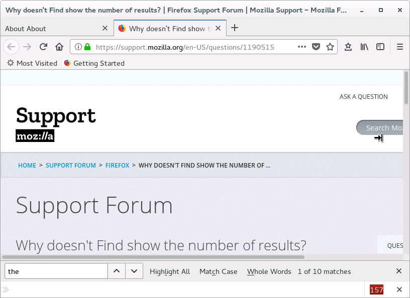The width and height of the screenshot is (410, 298).
Task: Bookmark this page with the star icon
Action: click(330, 47)
